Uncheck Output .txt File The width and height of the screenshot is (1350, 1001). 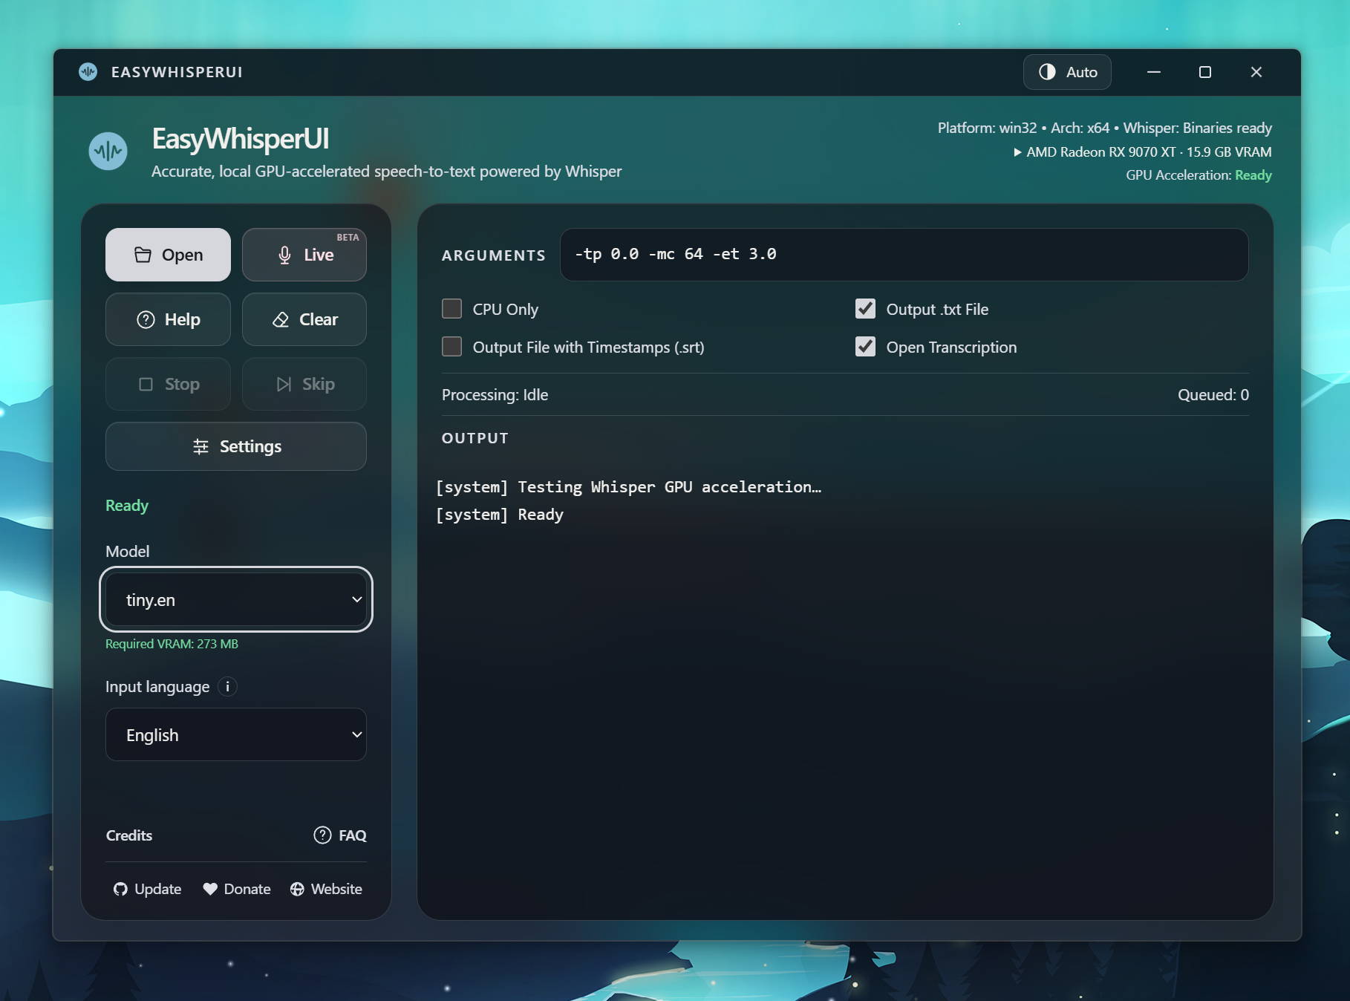(865, 309)
